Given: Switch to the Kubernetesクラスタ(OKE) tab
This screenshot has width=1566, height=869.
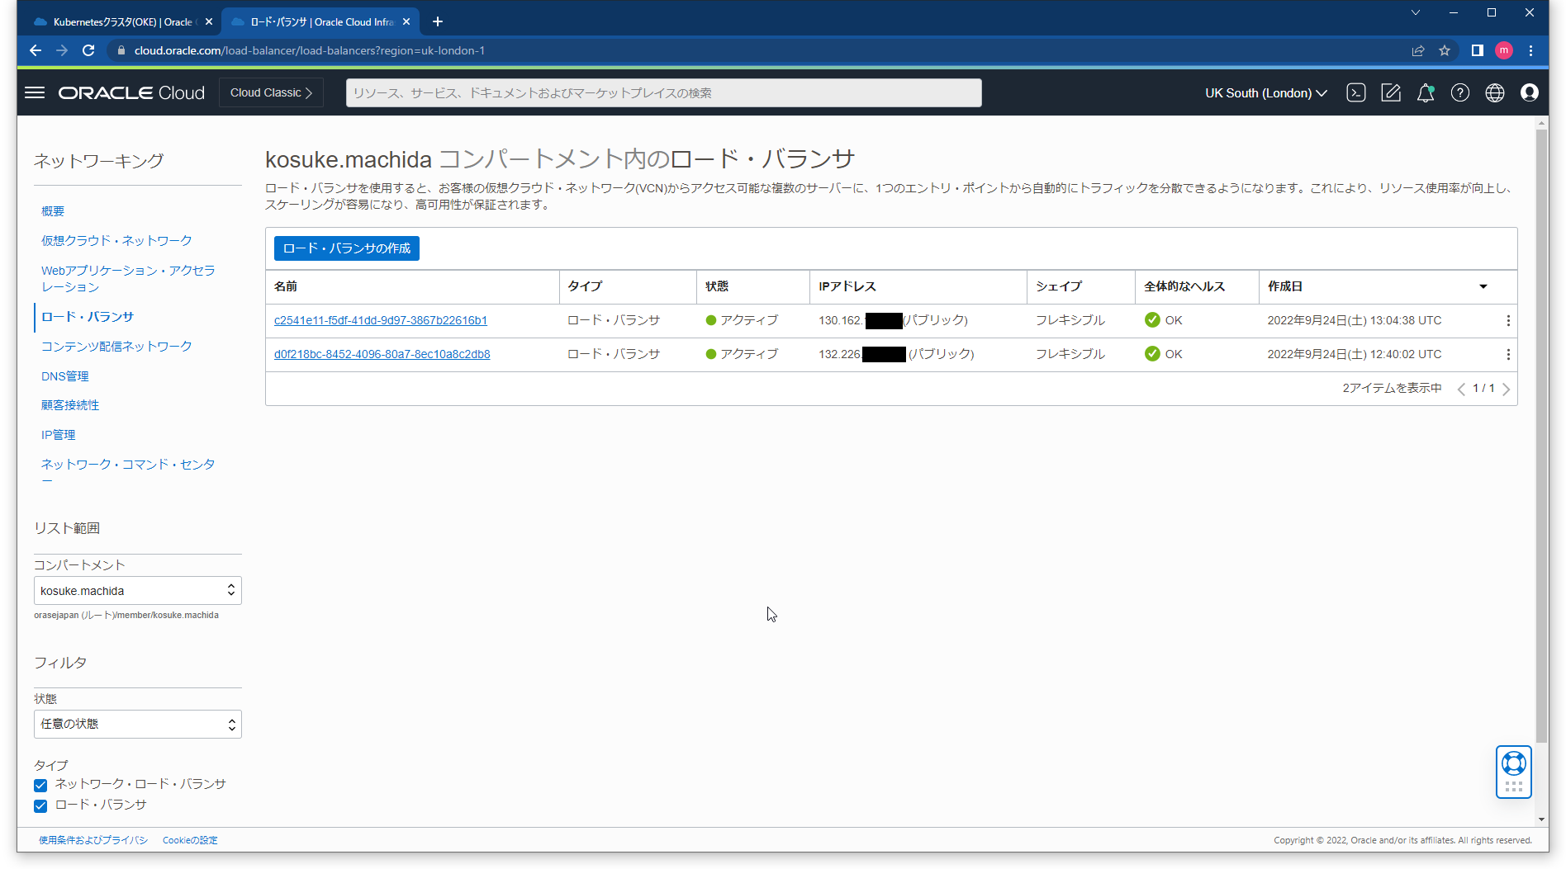Looking at the screenshot, I should coord(116,21).
